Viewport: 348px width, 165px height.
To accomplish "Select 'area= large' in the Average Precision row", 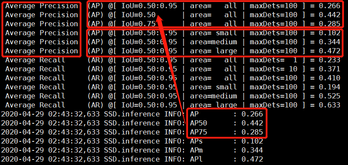I will point(214,51).
